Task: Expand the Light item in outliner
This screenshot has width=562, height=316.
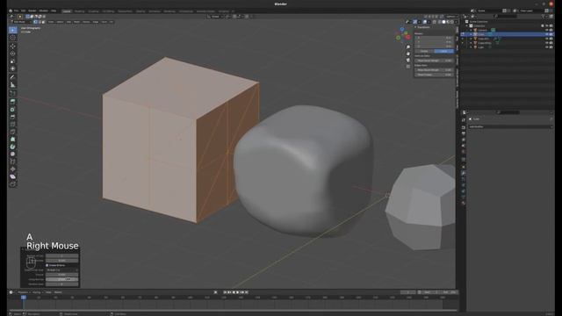Action: tap(471, 47)
